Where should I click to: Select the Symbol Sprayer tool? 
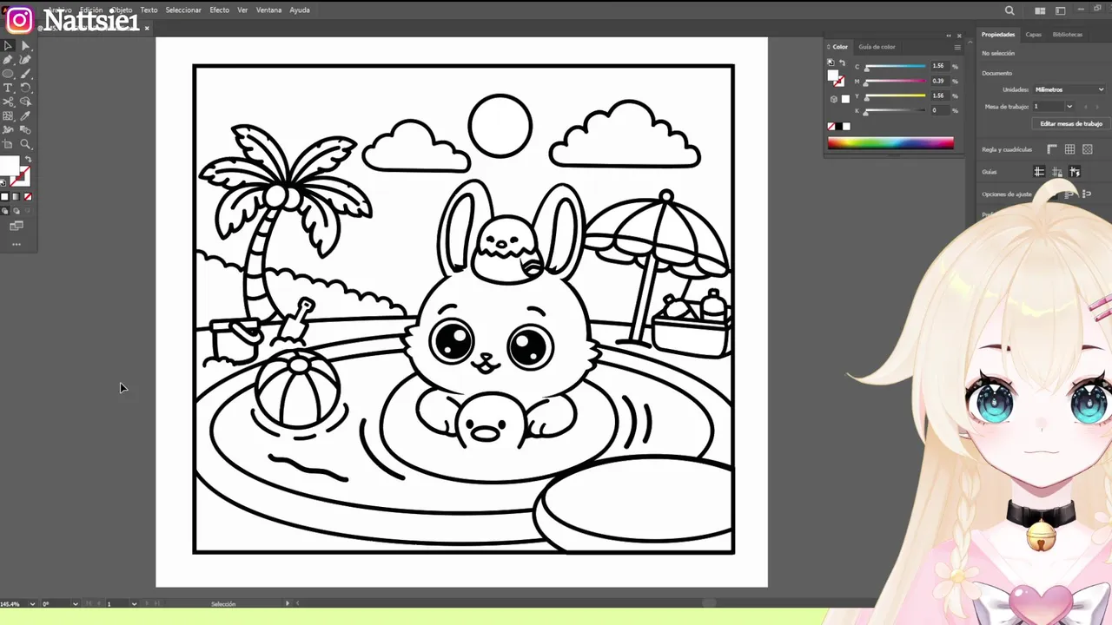[x=8, y=129]
